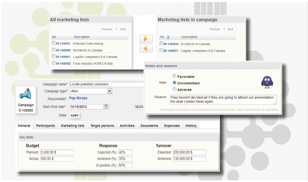Tick the M-140002 Food industry checkbox
308x182 pixels.
pos(53,63)
